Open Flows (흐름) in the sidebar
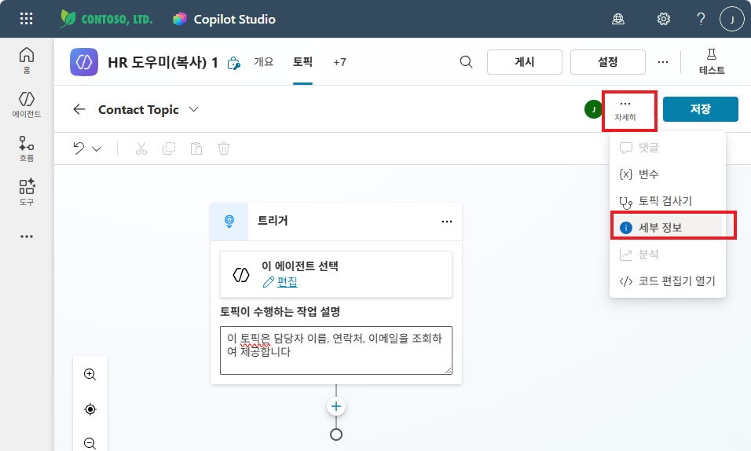The image size is (751, 451). [x=27, y=148]
